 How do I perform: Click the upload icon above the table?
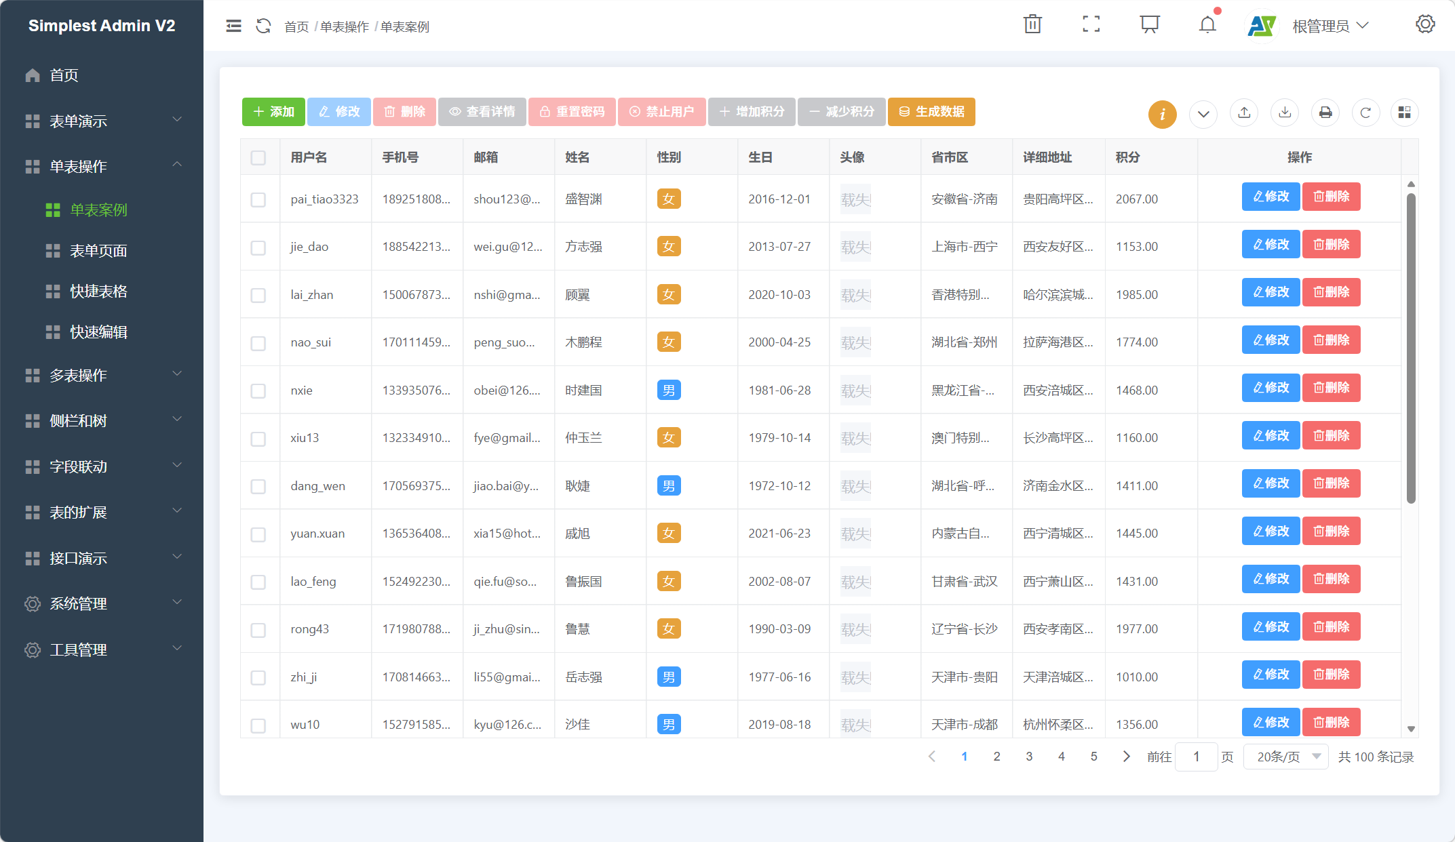1244,113
